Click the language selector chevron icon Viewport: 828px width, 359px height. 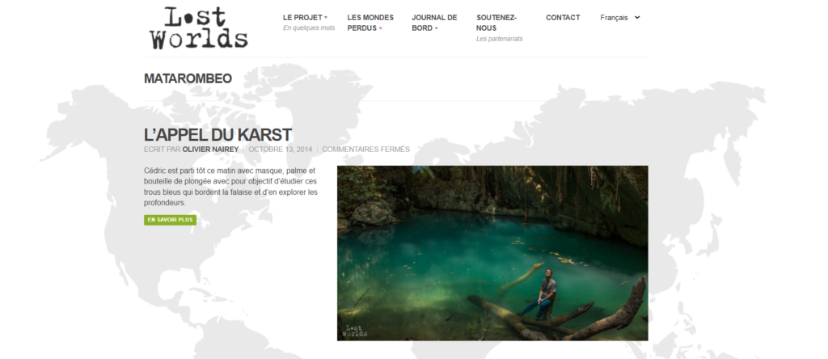pos(637,18)
